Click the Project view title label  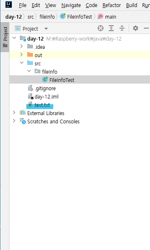coord(30,29)
